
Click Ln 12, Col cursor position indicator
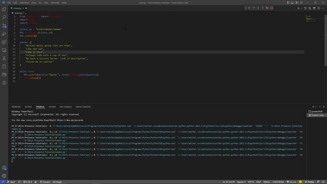pyautogui.click(x=228, y=182)
